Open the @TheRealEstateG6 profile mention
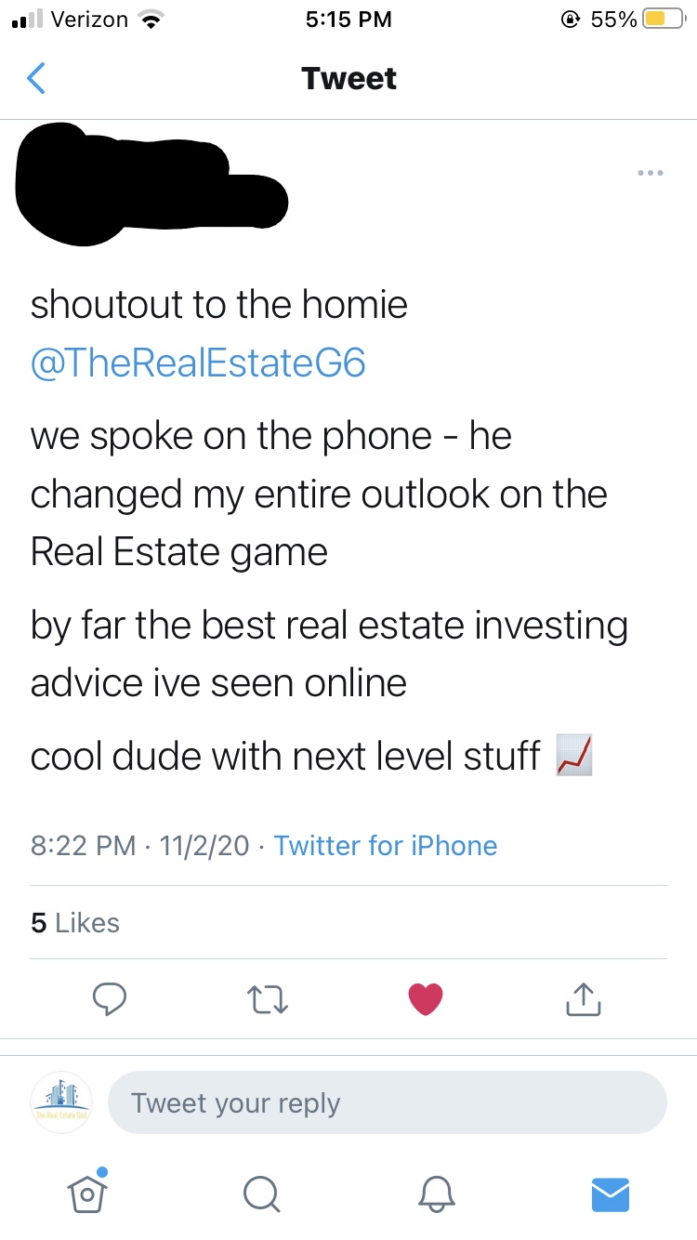Viewport: 697px width, 1240px height. pos(198,363)
